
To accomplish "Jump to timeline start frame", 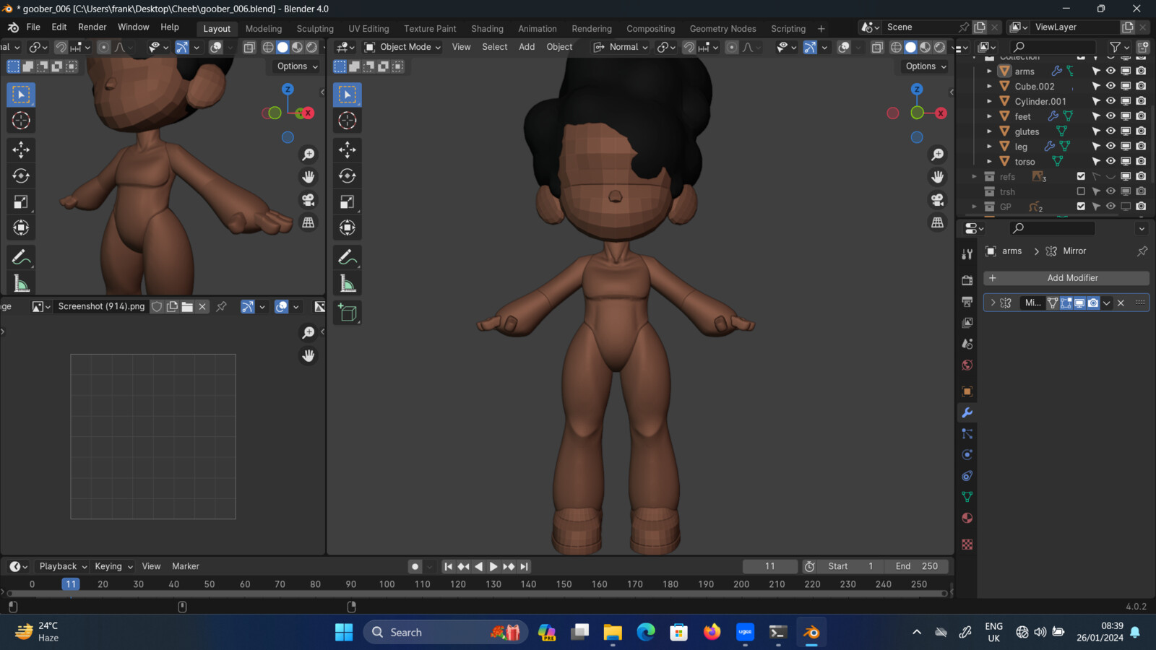I will click(x=448, y=567).
